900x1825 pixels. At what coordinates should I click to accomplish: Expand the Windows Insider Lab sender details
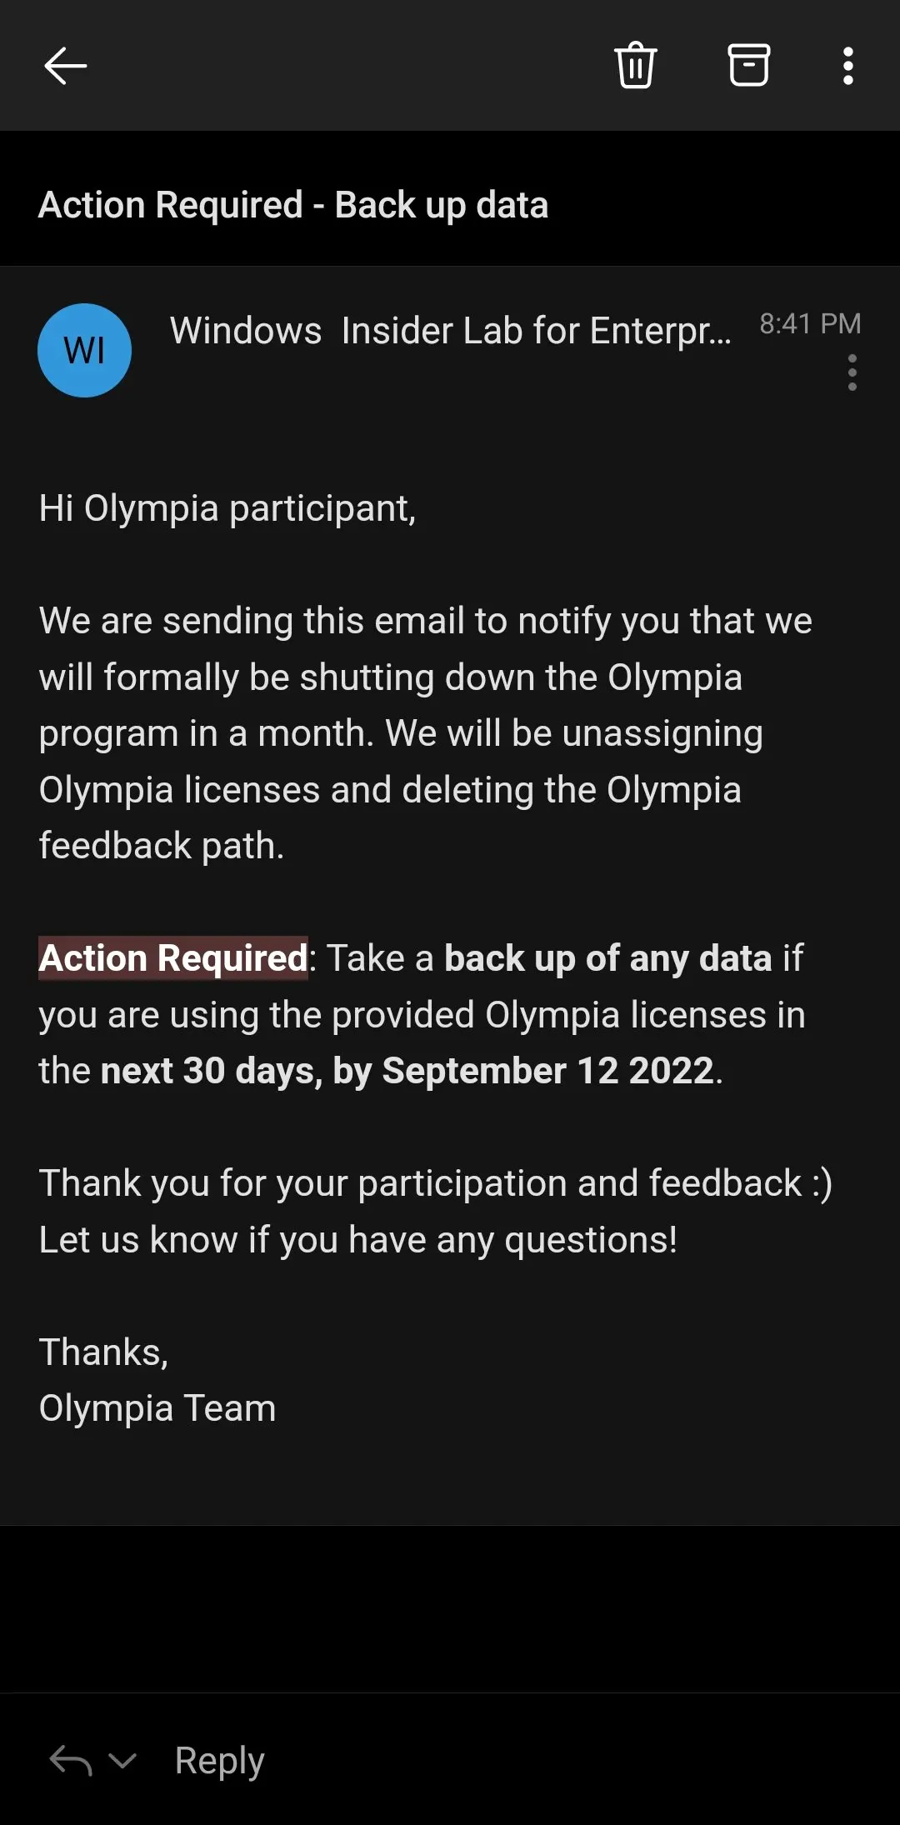click(x=450, y=331)
